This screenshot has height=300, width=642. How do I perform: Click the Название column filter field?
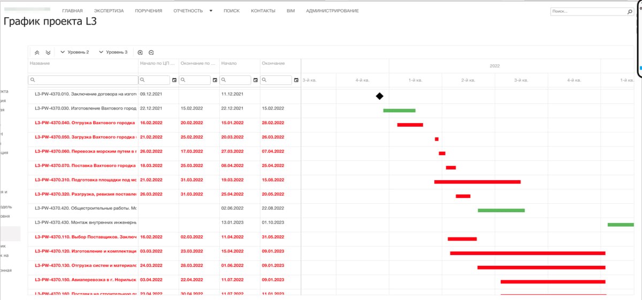tap(83, 80)
